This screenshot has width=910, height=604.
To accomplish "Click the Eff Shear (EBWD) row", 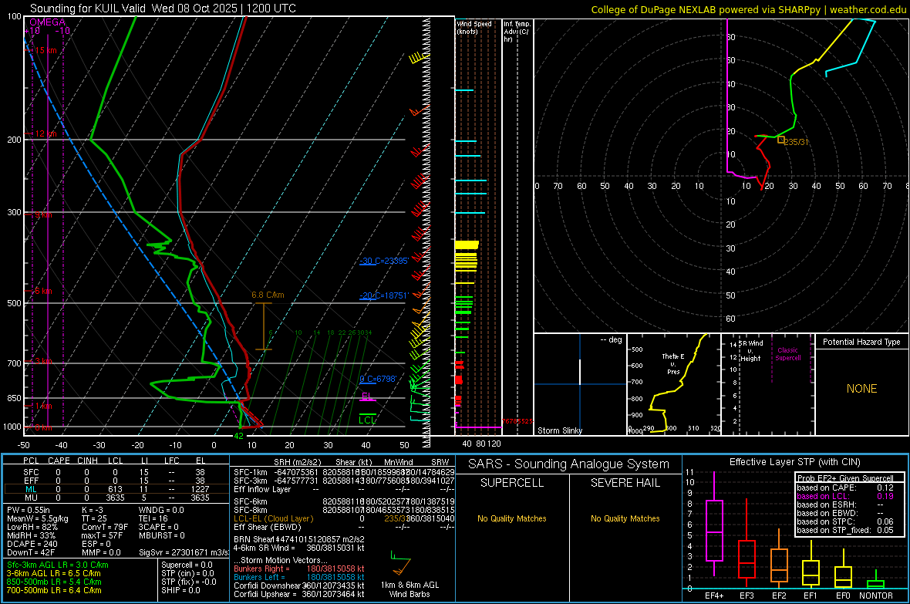I will pos(344,527).
